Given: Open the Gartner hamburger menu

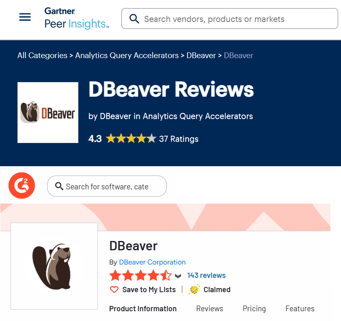Looking at the screenshot, I should tap(25, 17).
